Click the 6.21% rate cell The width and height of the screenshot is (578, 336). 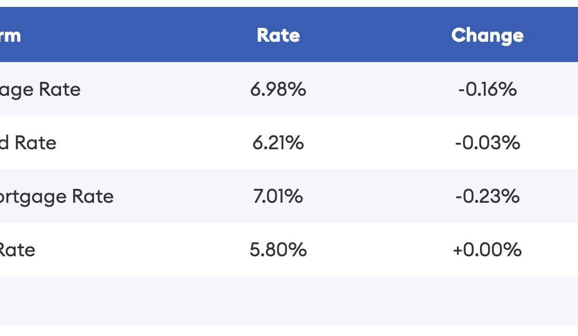278,142
